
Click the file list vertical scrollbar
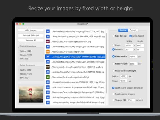[x=107, y=63]
